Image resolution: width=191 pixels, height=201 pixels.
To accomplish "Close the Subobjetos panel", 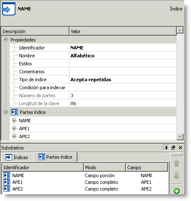I will pyautogui.click(x=180, y=148).
